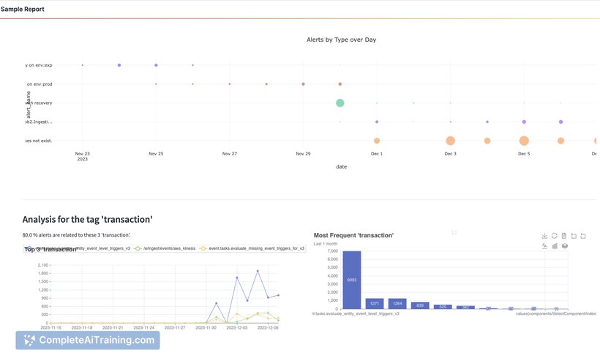Click the 'date' x-axis title
The image size is (600, 359).
pyautogui.click(x=341, y=166)
